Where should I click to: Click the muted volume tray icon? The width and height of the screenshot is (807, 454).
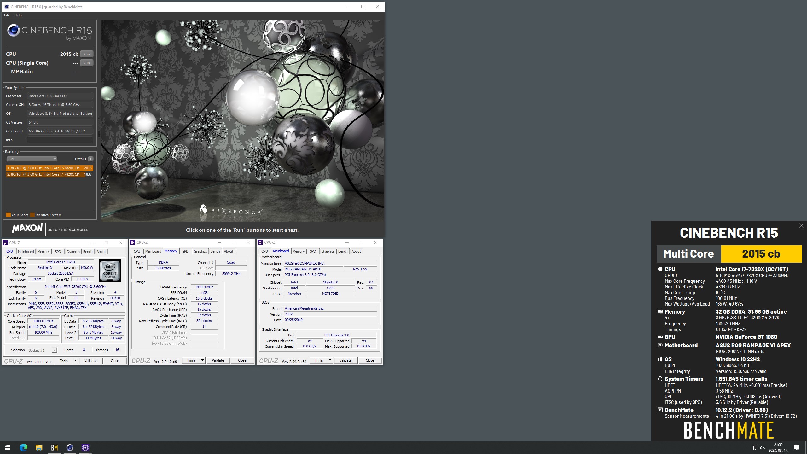pyautogui.click(x=763, y=448)
